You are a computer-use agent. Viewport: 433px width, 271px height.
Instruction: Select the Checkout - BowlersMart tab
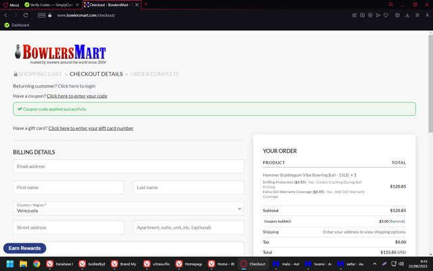(108, 5)
